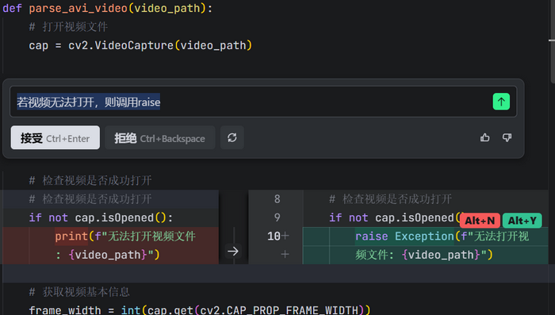Screen dimensions: 555x315
Task: Click line number 9 in diff gutter
Action: (277, 217)
